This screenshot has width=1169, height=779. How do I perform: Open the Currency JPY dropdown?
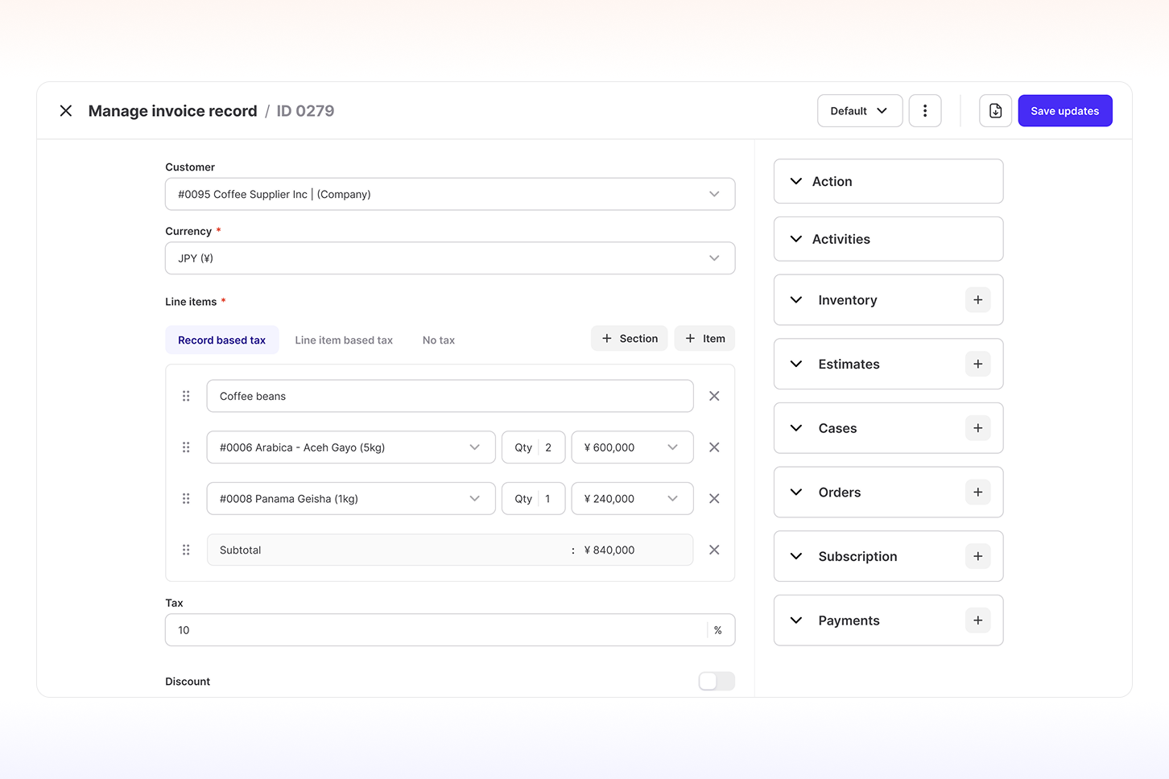(449, 258)
